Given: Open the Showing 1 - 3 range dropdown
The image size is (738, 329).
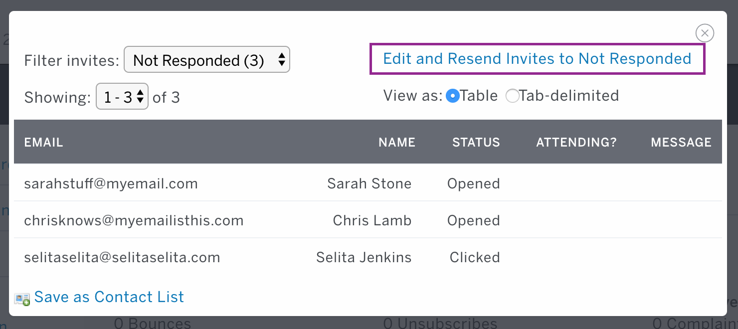Looking at the screenshot, I should click(122, 96).
